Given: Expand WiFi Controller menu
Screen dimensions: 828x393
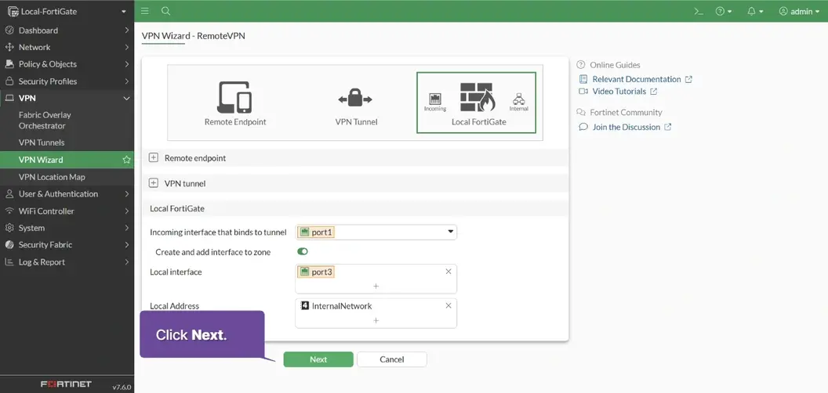Looking at the screenshot, I should click(67, 211).
